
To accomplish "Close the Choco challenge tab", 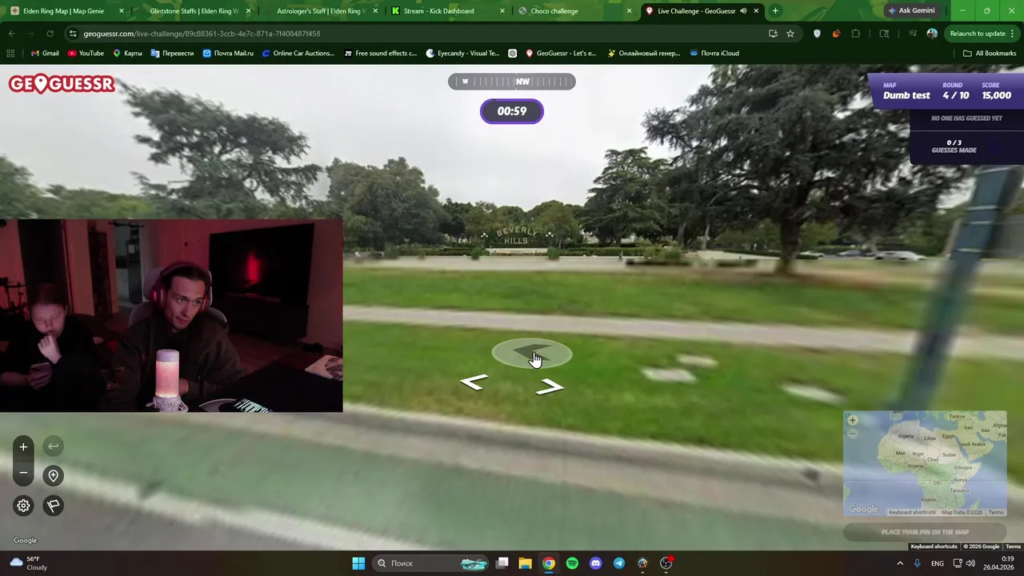I will coord(629,11).
